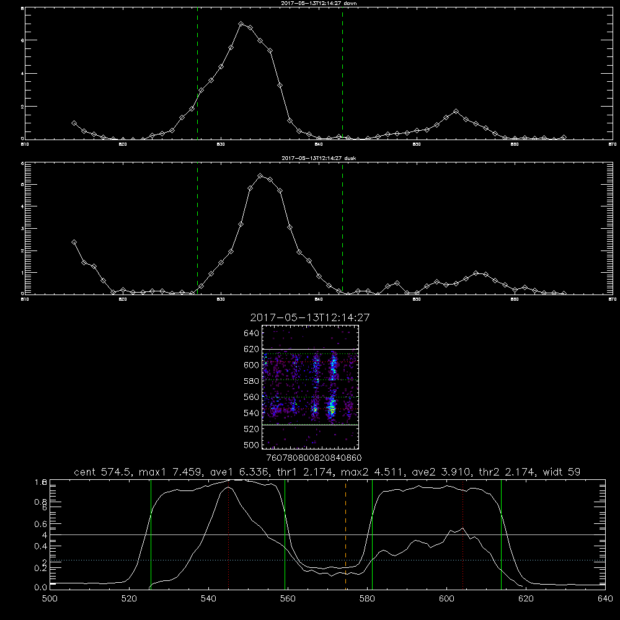The height and width of the screenshot is (620, 620).
Task: Click the first leftmost diamond marker of dusk curve
Action: pos(74,242)
